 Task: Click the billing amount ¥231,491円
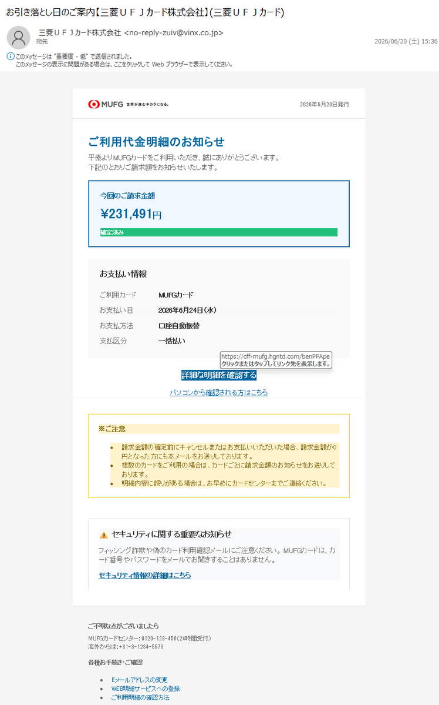point(131,214)
